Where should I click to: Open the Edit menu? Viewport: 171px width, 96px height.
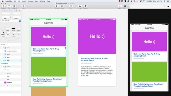click(x=19, y=1)
